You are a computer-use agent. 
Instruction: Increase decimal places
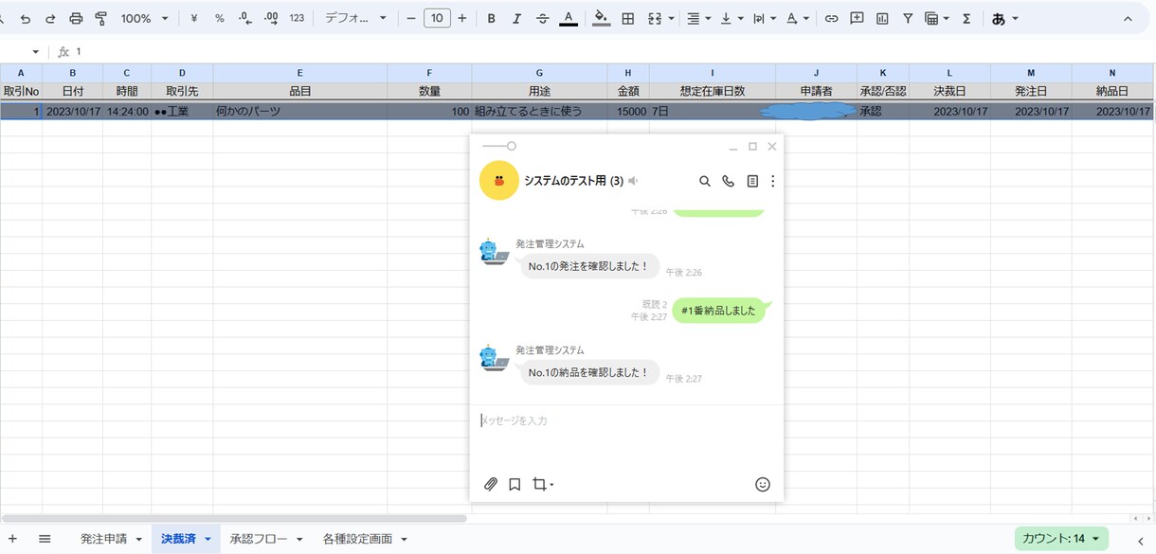click(x=271, y=18)
